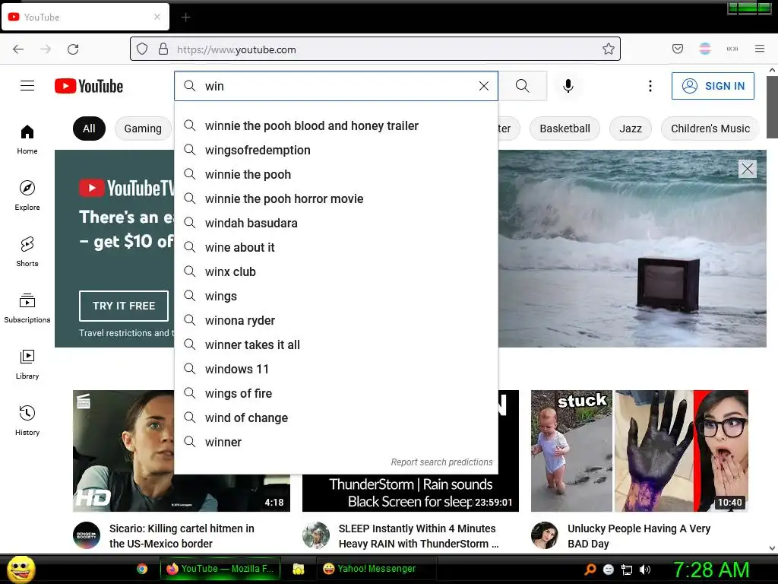Select the Children's Music filter chip

tap(710, 129)
